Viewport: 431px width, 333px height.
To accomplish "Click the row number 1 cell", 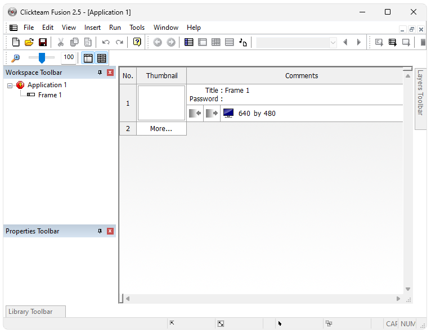I will point(128,103).
